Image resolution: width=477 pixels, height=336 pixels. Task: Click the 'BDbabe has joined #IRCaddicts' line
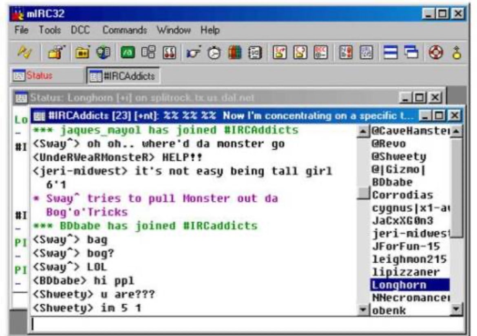click(145, 226)
